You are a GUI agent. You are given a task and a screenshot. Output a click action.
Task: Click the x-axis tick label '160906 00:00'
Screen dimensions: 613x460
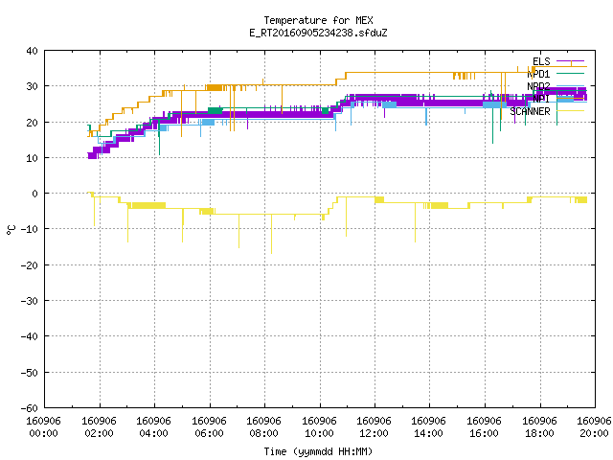pyautogui.click(x=43, y=427)
